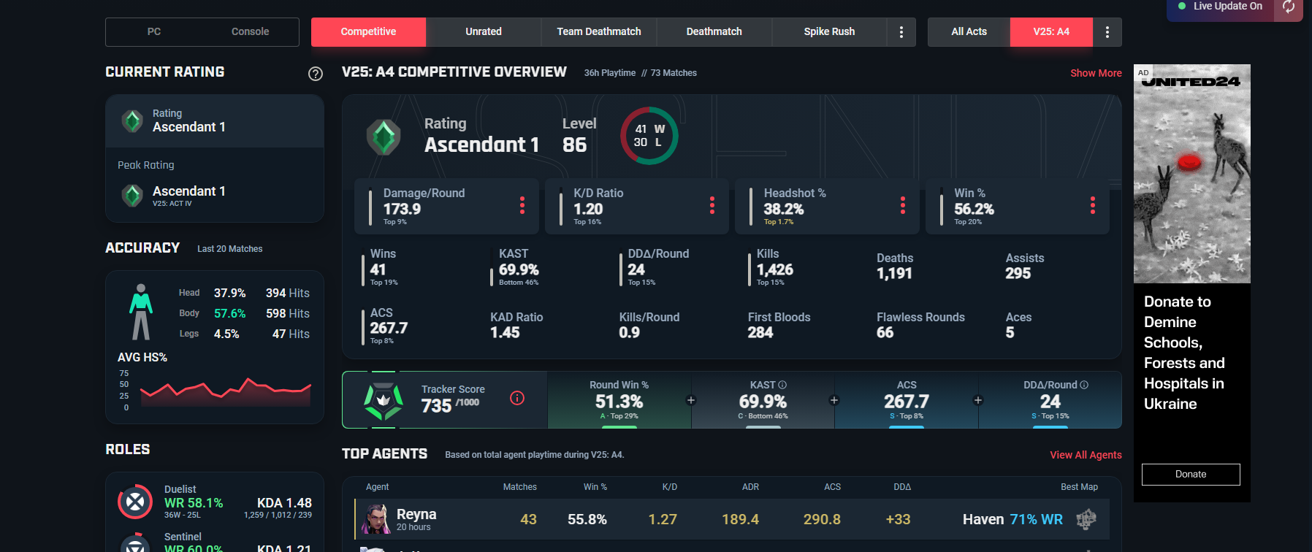The image size is (1312, 552).
Task: Click the info icon next to KAST
Action: pos(782,385)
